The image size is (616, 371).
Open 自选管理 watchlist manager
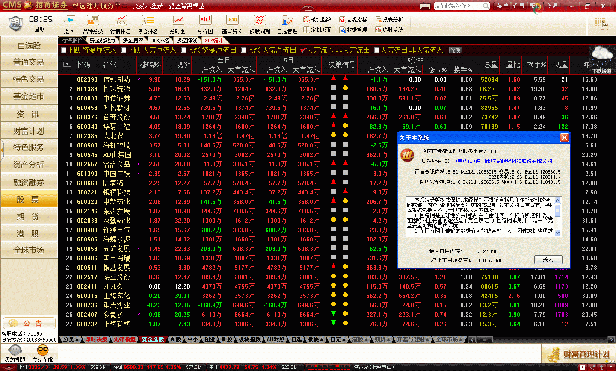pos(287,20)
